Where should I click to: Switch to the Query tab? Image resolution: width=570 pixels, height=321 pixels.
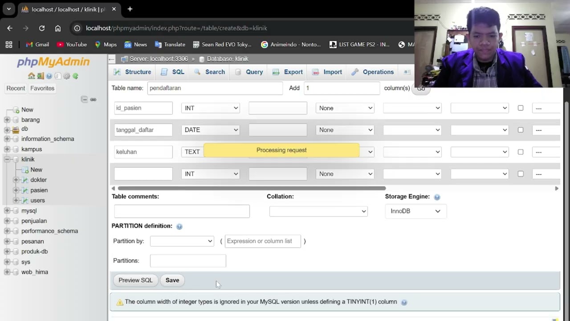point(249,72)
